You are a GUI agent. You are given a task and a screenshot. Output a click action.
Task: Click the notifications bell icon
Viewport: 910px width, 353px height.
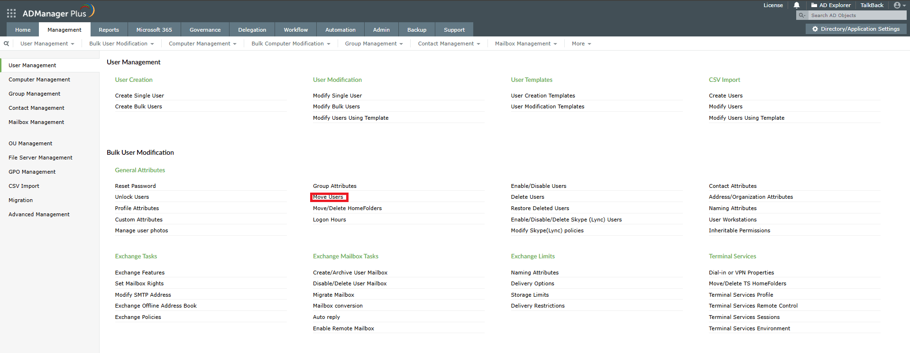797,5
